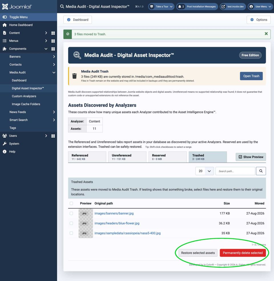This screenshot has width=274, height=281.
Task: Click the Toggle Menu switch icon
Action: point(5,17)
